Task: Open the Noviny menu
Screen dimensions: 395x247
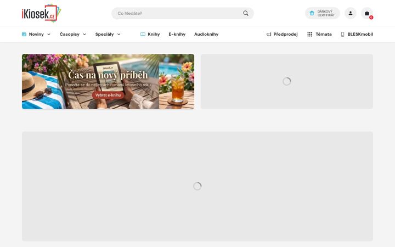Action: pos(36,34)
